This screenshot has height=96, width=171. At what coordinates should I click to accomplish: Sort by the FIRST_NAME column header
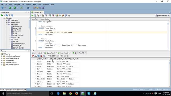(42, 59)
